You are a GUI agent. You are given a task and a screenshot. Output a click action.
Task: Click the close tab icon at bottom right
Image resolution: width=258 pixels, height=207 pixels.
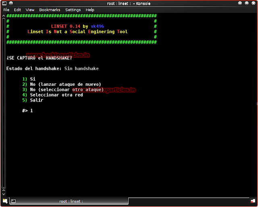pyautogui.click(x=253, y=201)
